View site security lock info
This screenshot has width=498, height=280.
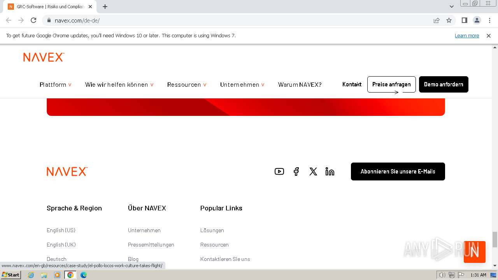tap(49, 20)
